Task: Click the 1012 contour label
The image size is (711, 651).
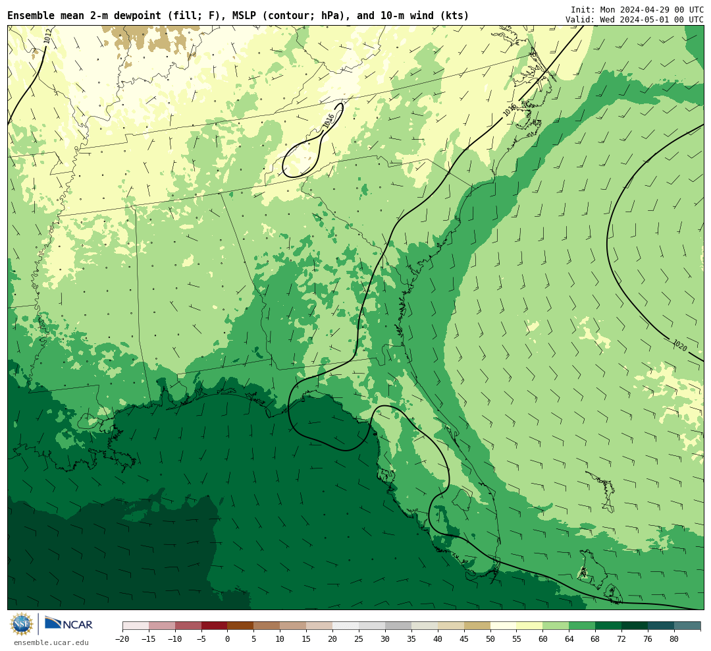Action: coord(47,37)
